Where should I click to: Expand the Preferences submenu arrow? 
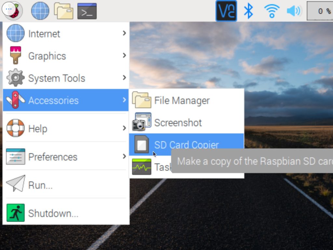tap(124, 157)
